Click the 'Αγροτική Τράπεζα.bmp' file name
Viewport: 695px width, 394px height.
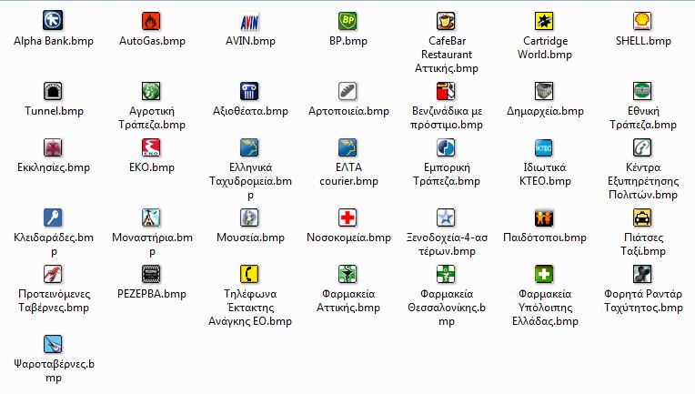(152, 118)
